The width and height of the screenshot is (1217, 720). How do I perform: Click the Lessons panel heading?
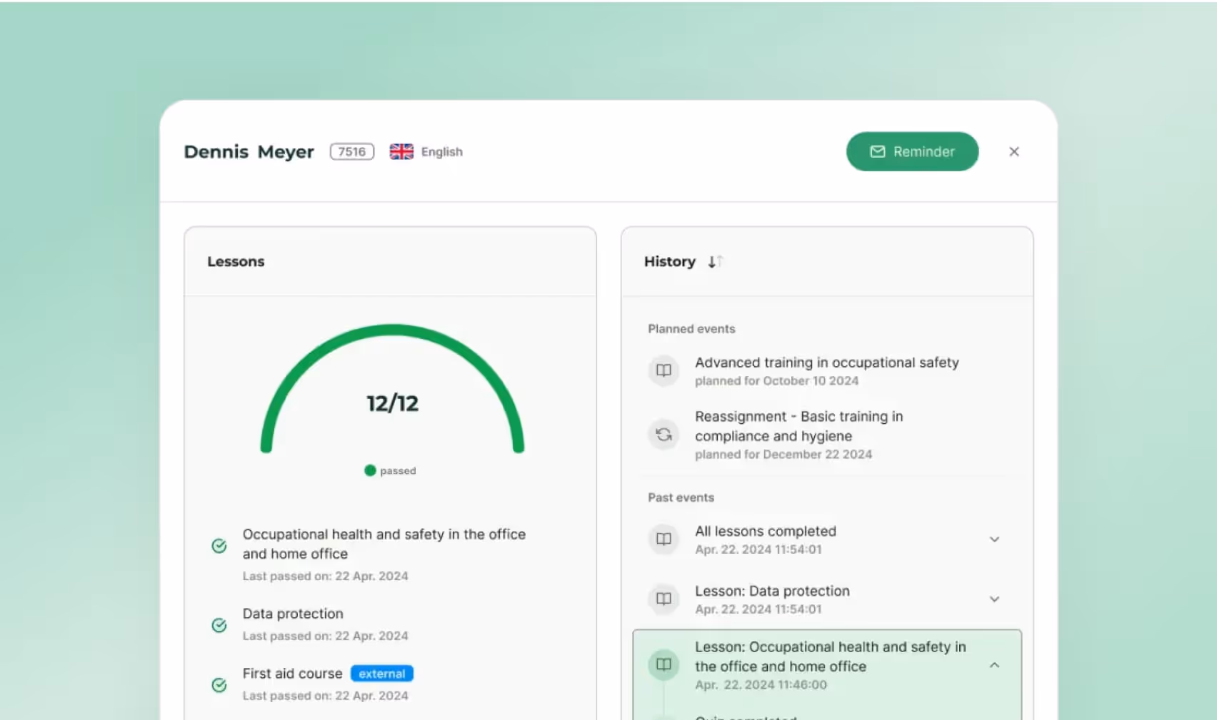236,262
